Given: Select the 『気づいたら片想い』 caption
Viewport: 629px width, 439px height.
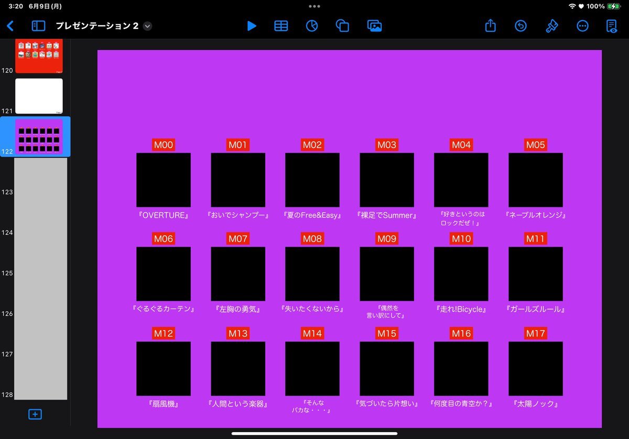Looking at the screenshot, I should coord(387,404).
